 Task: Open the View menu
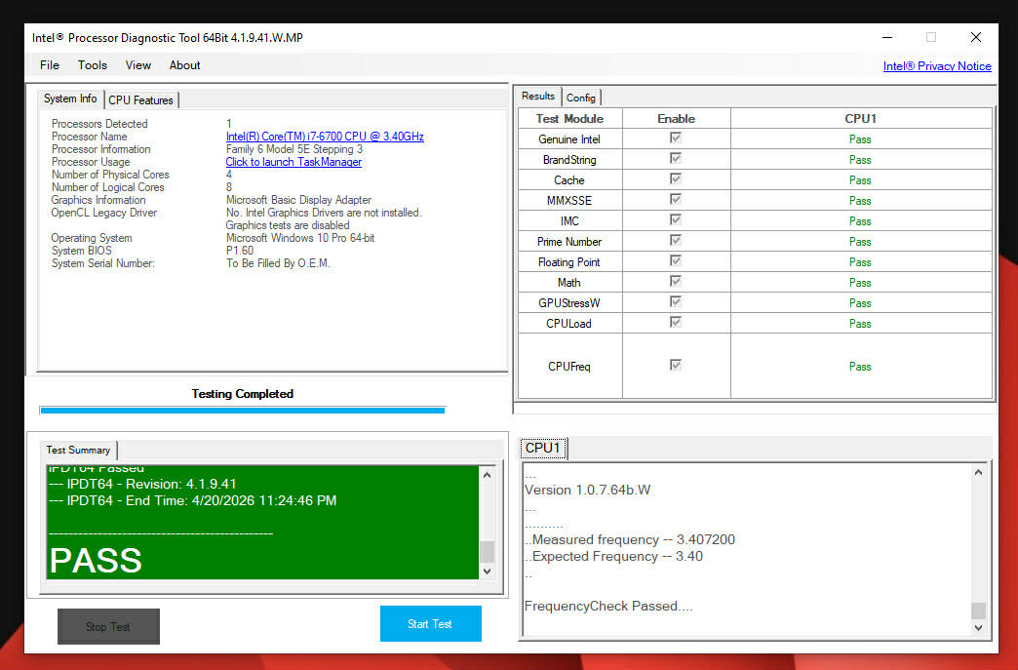click(137, 65)
